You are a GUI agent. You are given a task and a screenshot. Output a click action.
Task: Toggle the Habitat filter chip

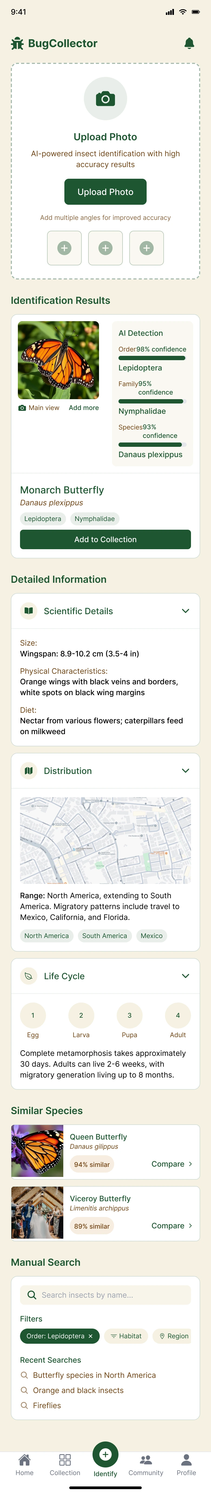(x=126, y=1336)
